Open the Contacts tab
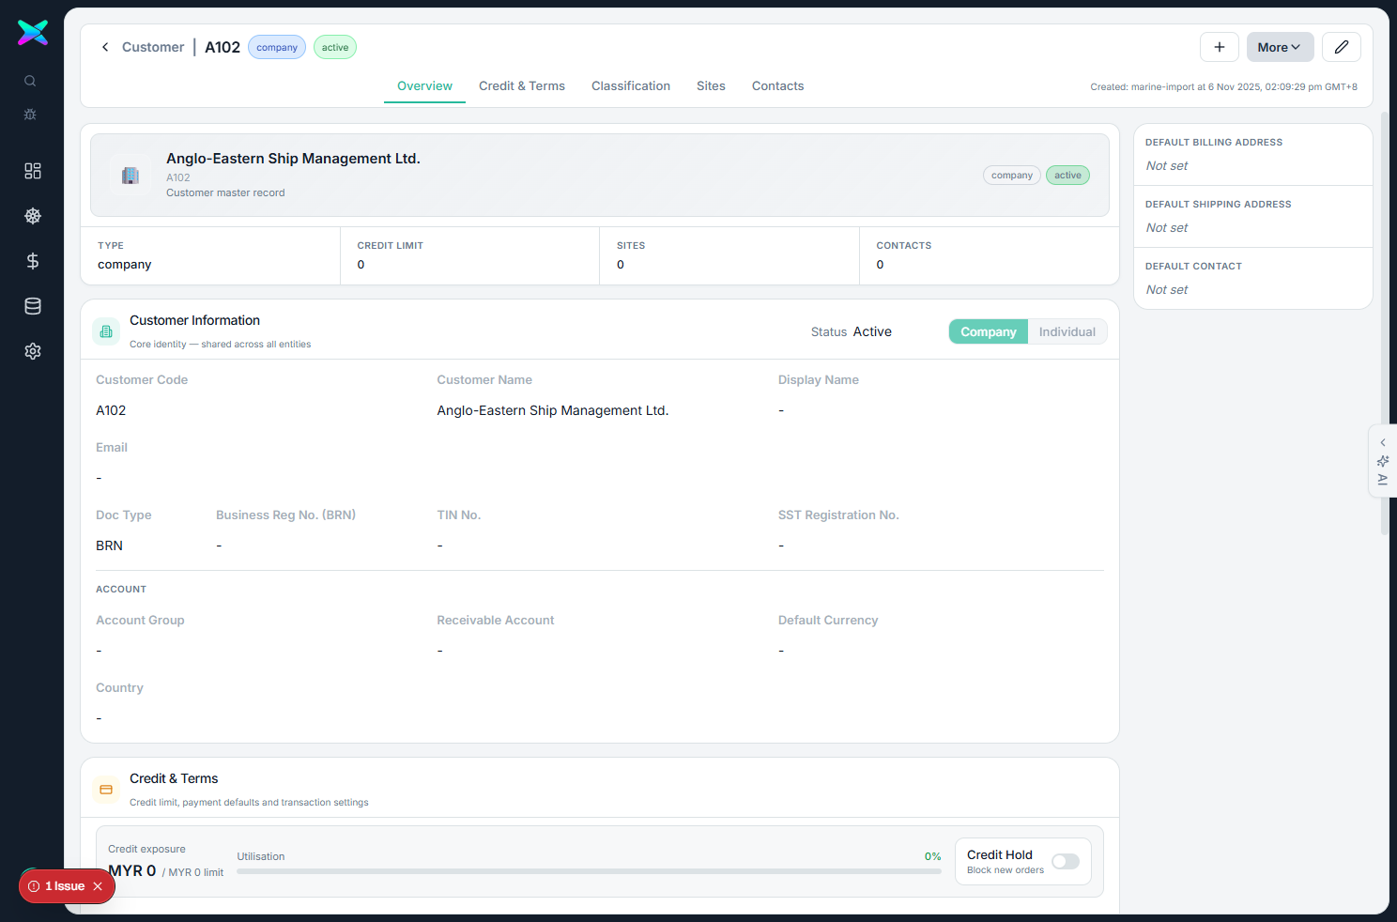 click(x=777, y=85)
